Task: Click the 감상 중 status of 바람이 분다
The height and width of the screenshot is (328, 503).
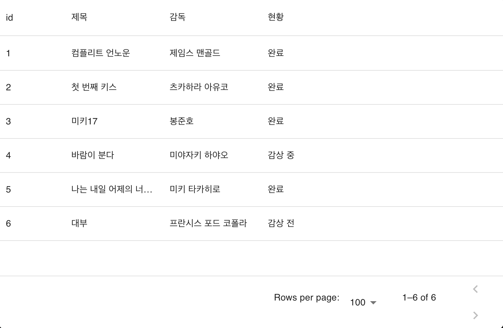Action: [280, 155]
